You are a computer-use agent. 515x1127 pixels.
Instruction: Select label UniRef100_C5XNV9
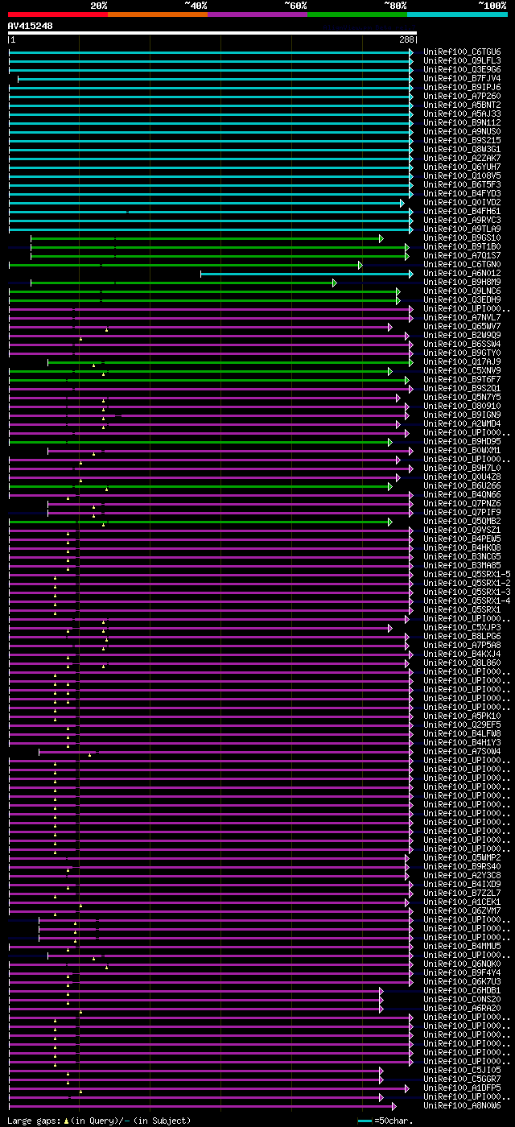462,370
